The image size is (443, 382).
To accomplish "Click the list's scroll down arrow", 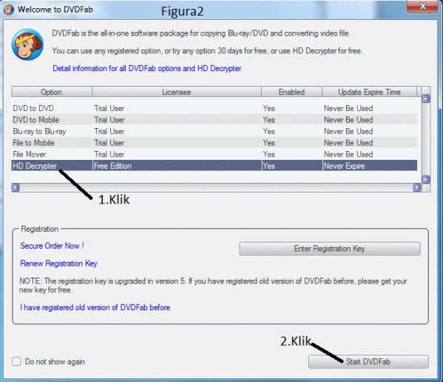I will coord(426,179).
